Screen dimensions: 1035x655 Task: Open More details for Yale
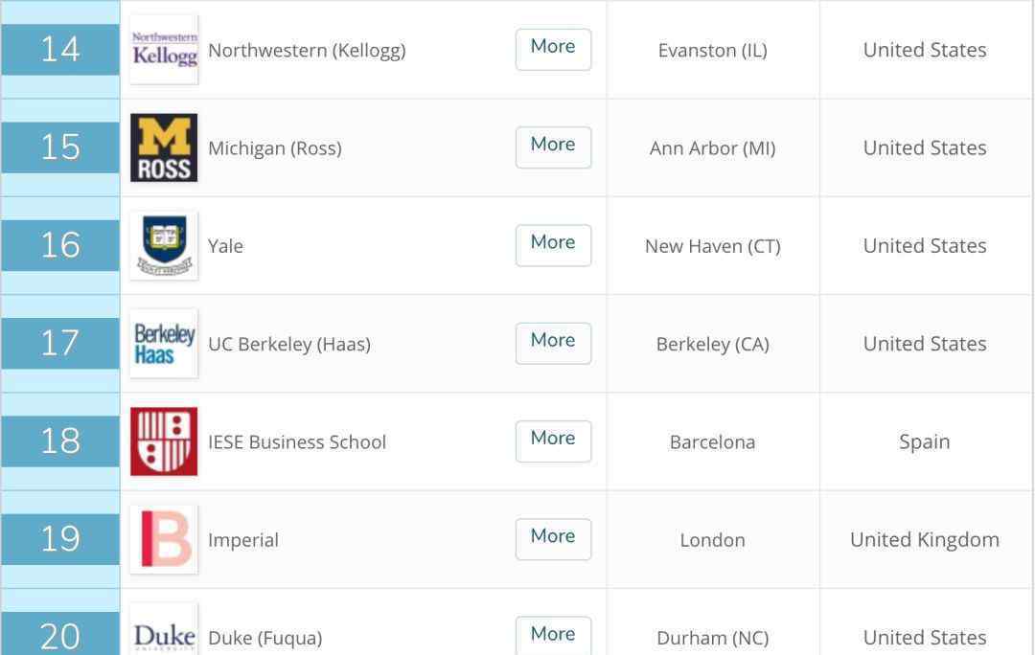[553, 245]
